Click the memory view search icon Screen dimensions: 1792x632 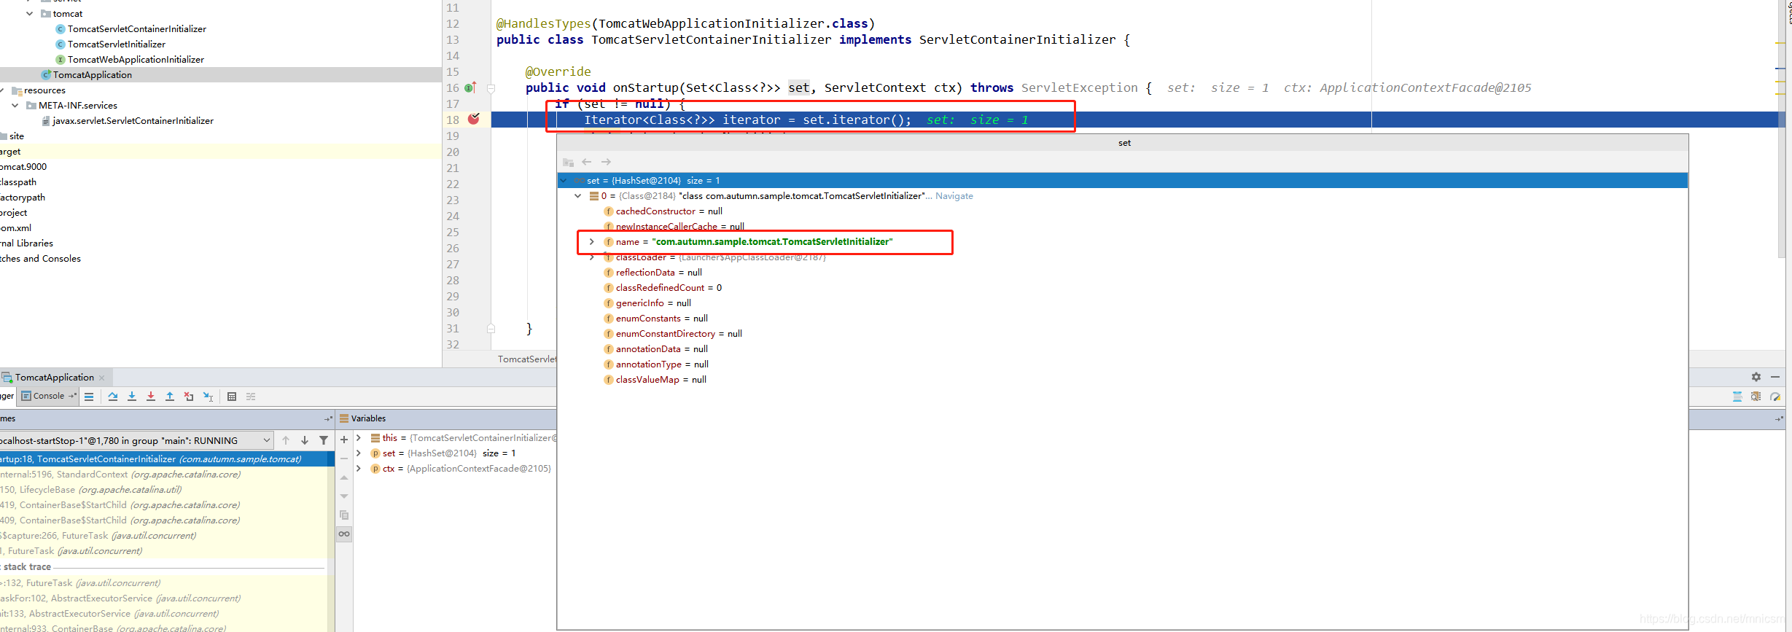pyautogui.click(x=1756, y=397)
